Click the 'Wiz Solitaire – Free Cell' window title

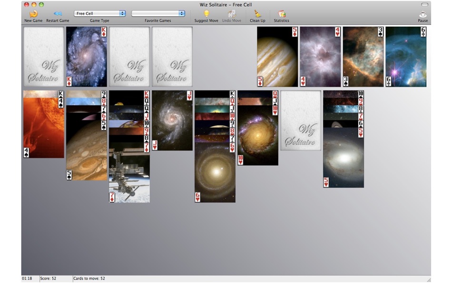(x=226, y=5)
